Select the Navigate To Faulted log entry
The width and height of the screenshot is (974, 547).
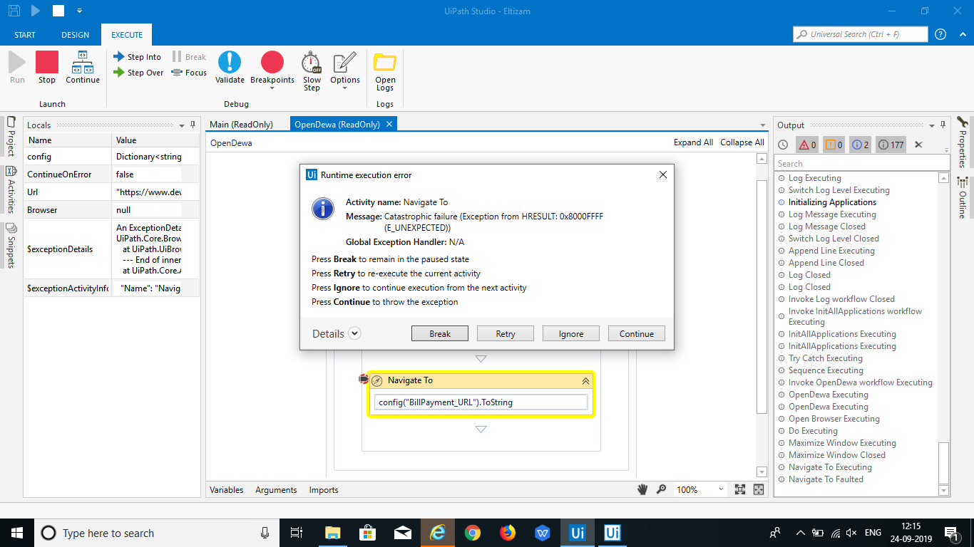pos(826,479)
